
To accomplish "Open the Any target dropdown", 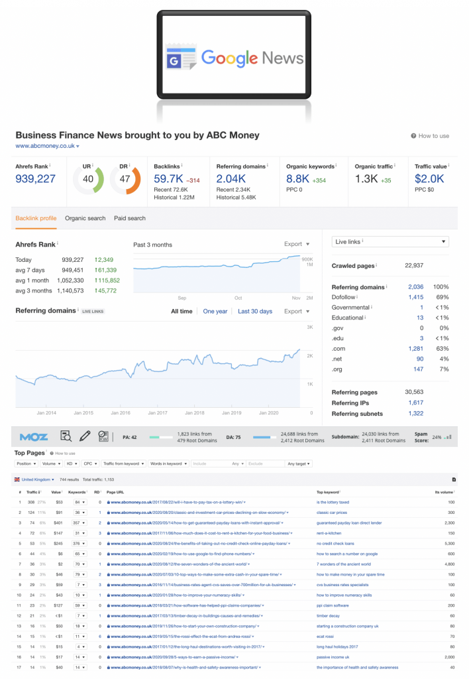I will (299, 463).
